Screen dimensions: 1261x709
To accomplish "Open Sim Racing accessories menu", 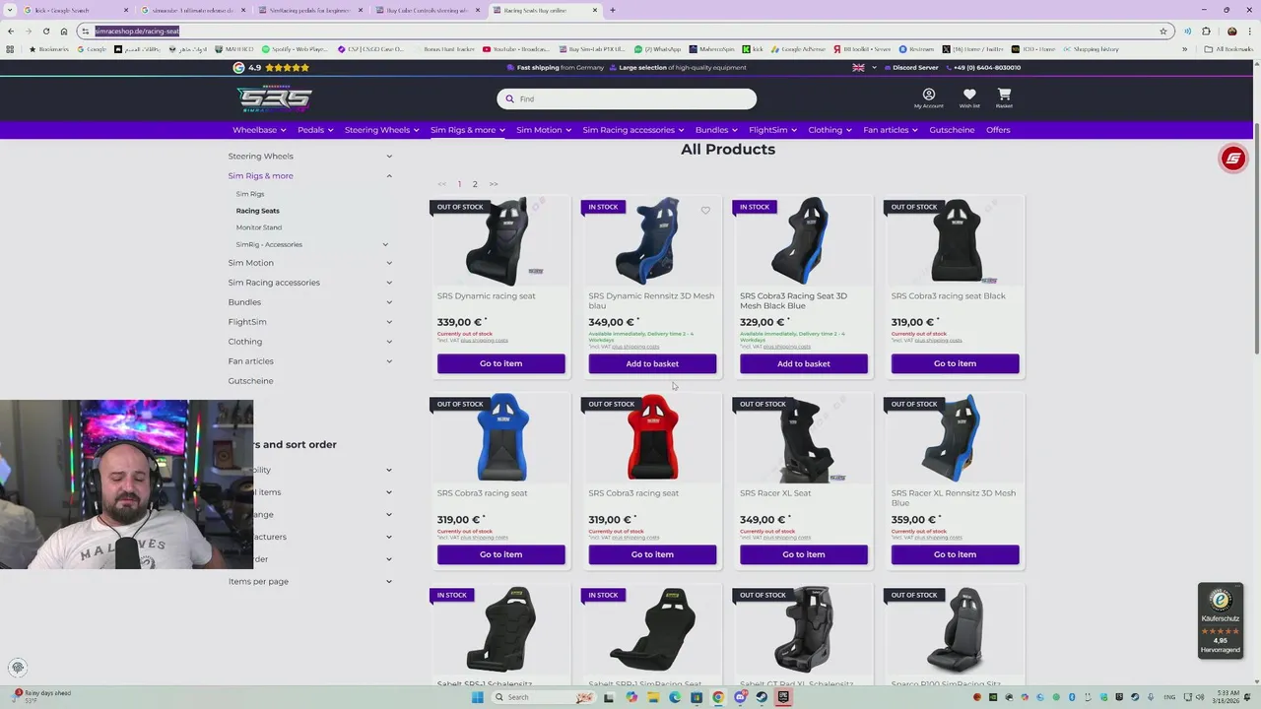I will click(x=633, y=130).
